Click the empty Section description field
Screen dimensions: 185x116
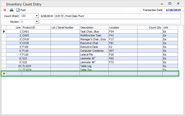tap(110, 22)
